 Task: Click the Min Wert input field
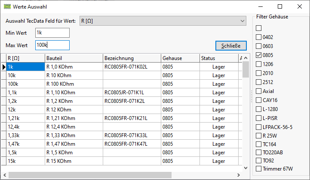(52, 33)
